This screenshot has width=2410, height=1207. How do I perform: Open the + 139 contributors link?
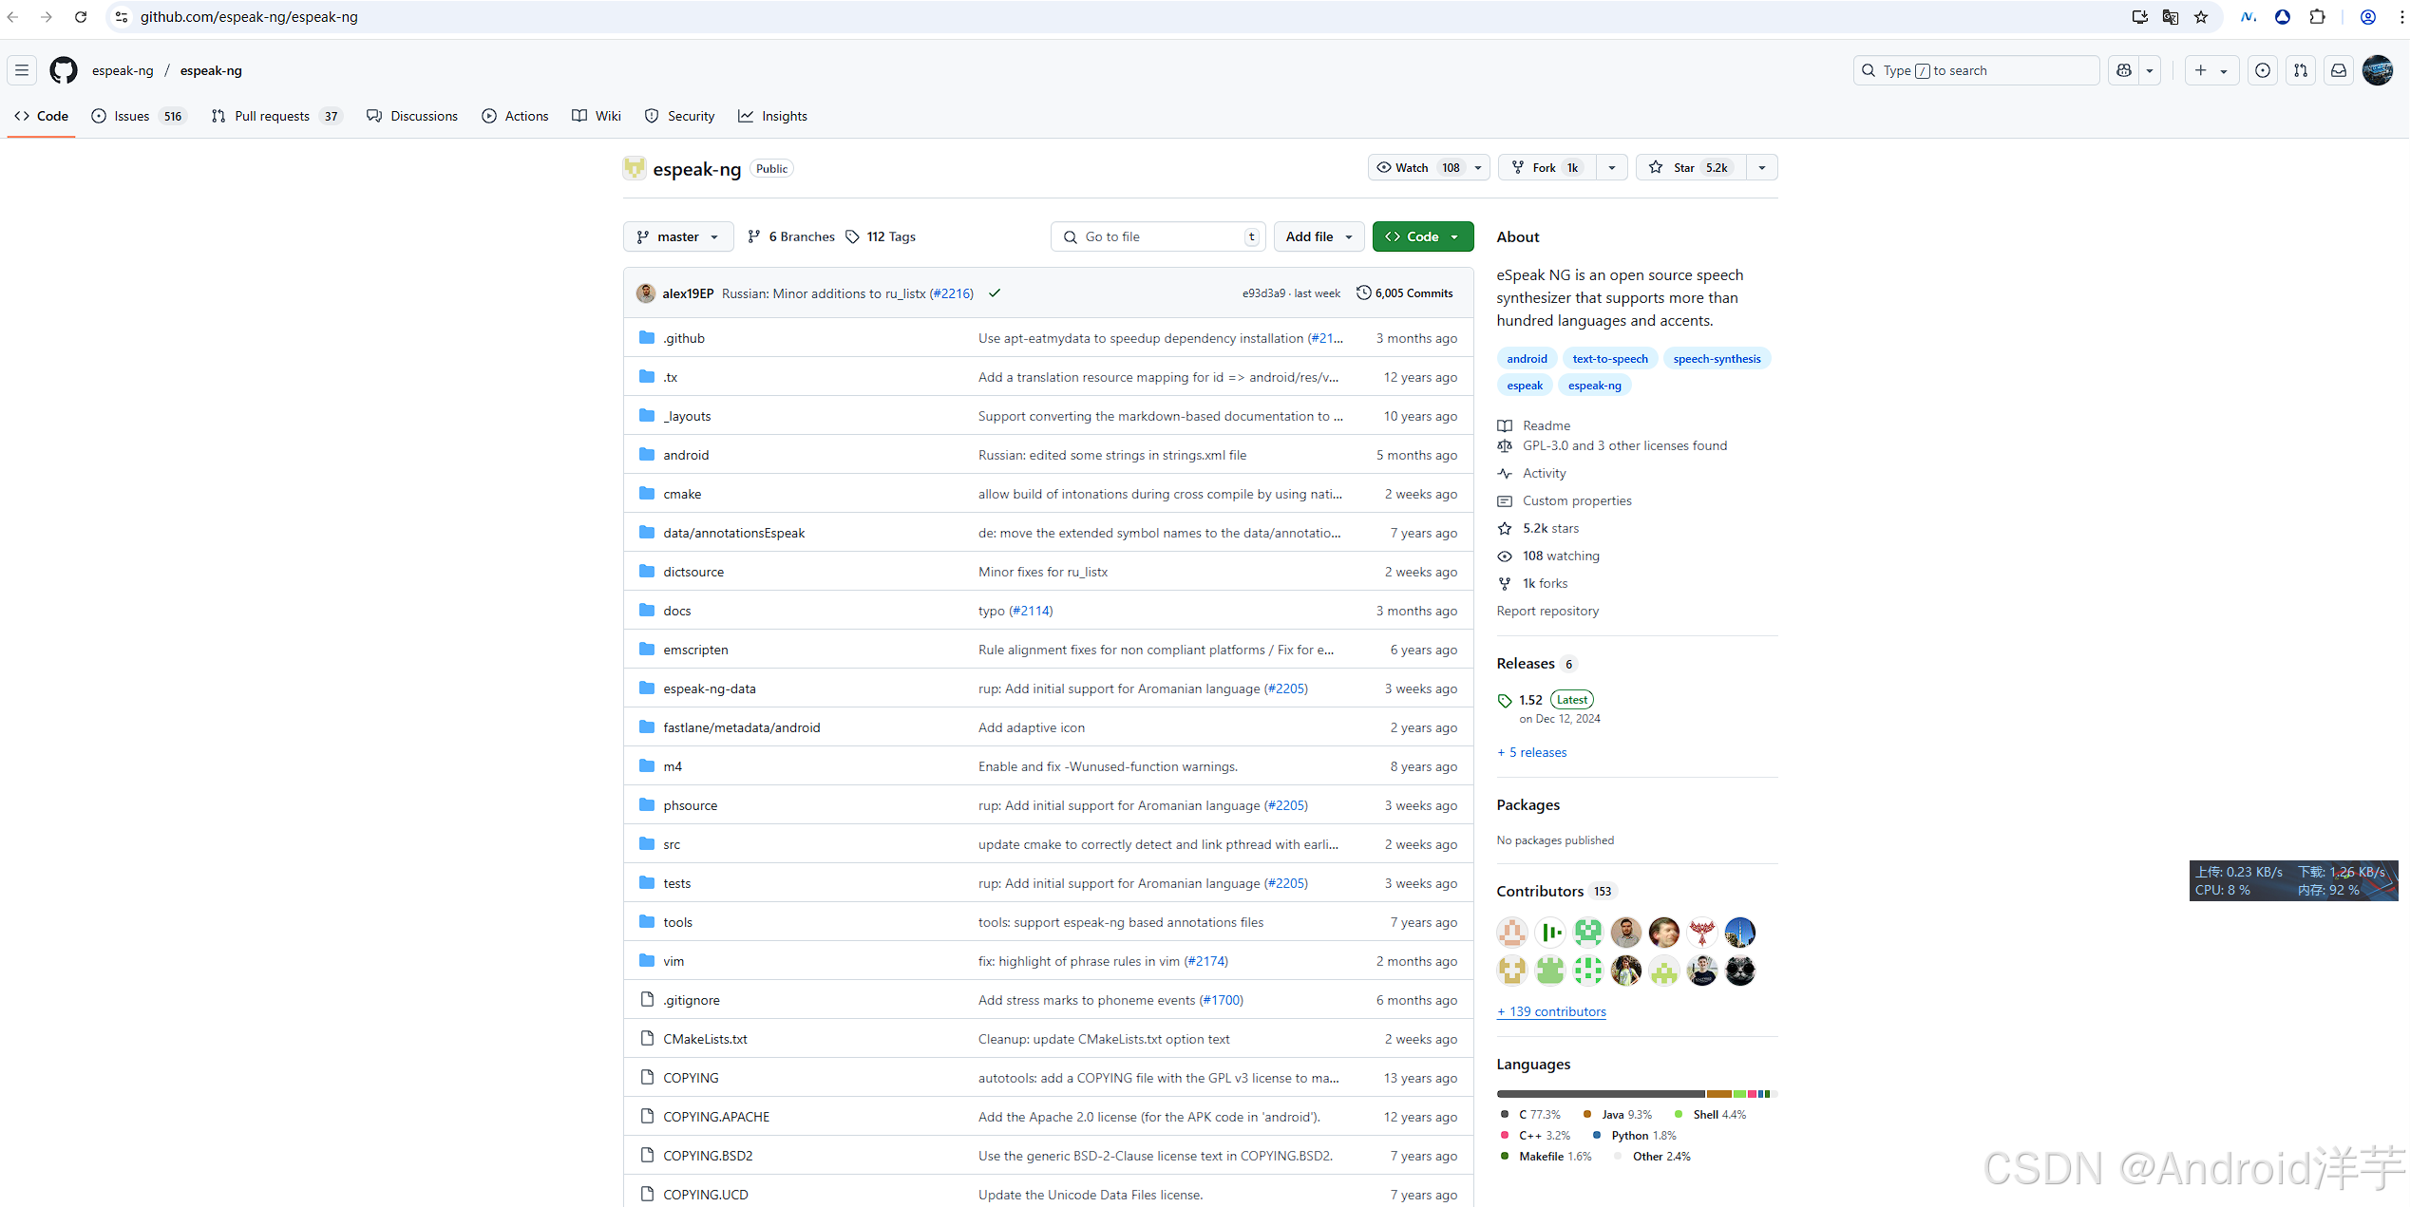(x=1551, y=1011)
